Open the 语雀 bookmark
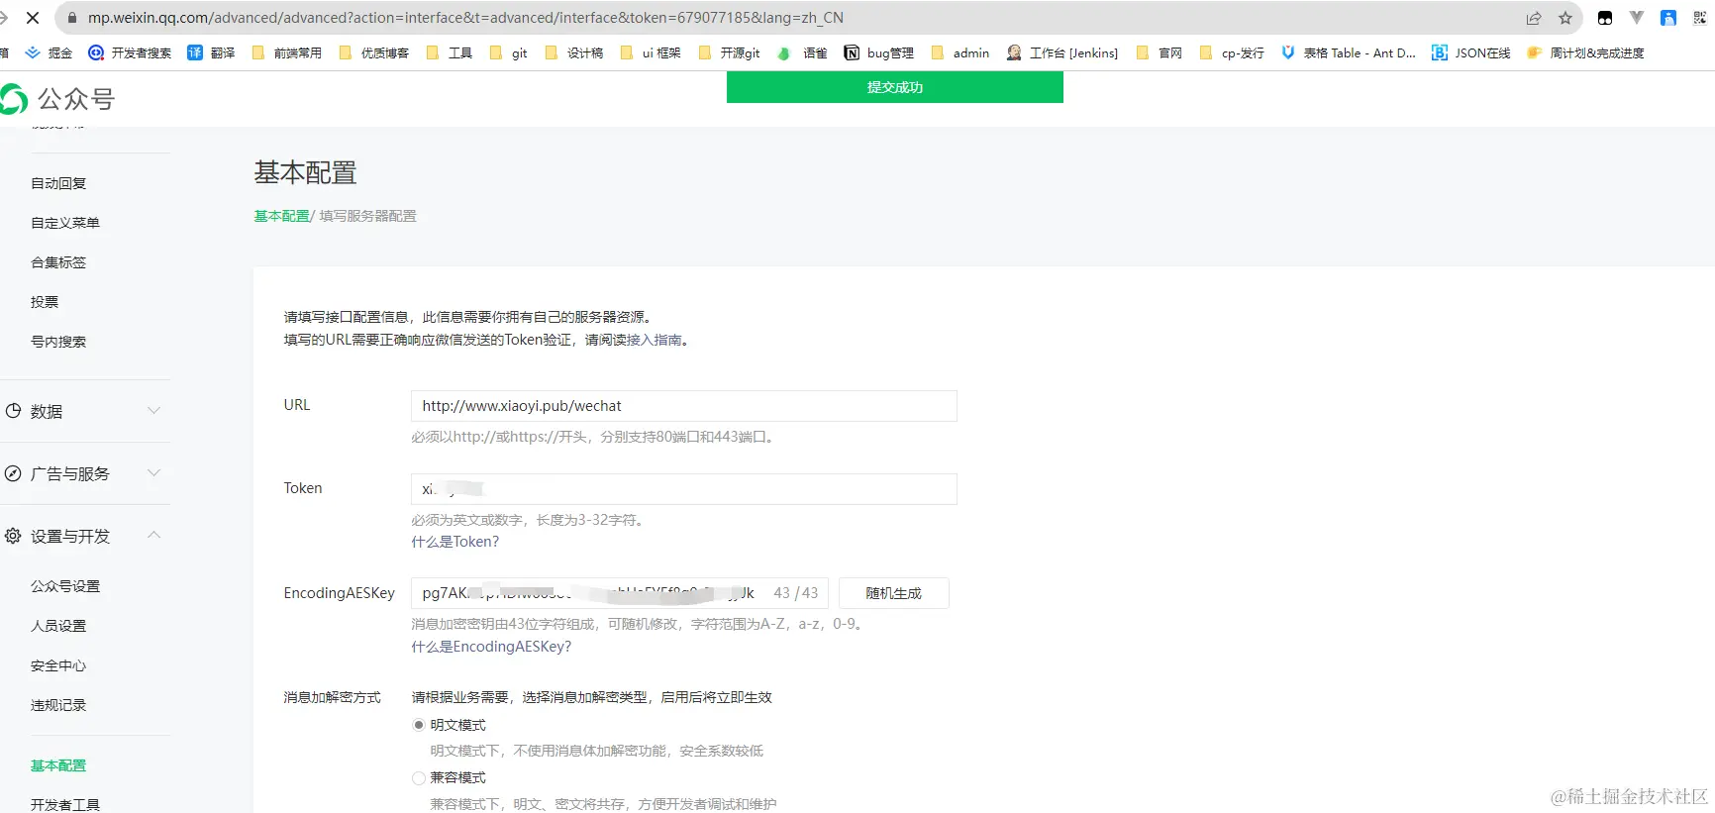 coord(802,53)
